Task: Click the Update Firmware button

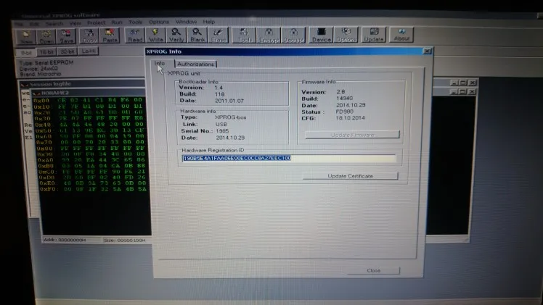Action: tap(352, 135)
